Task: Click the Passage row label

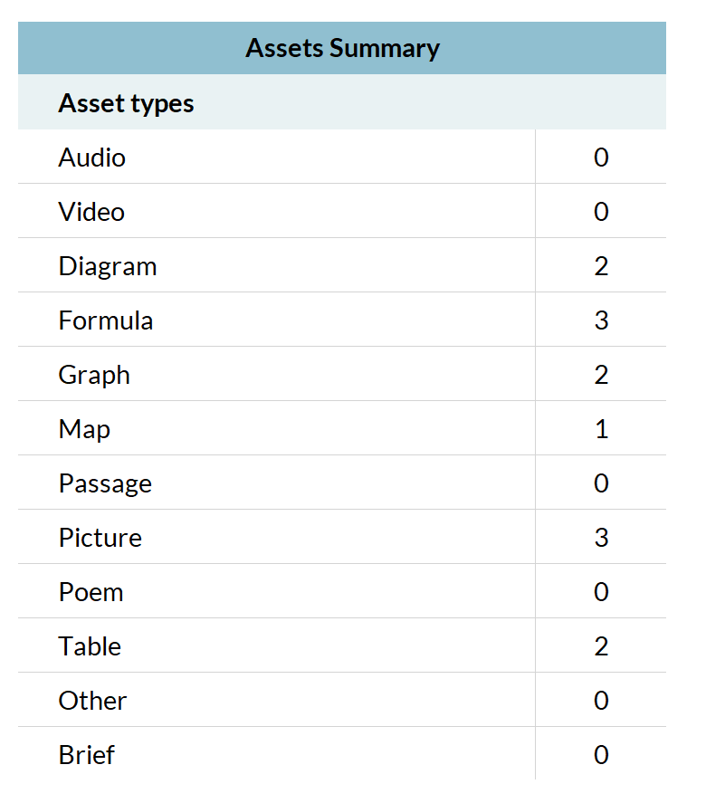Action: 105,483
